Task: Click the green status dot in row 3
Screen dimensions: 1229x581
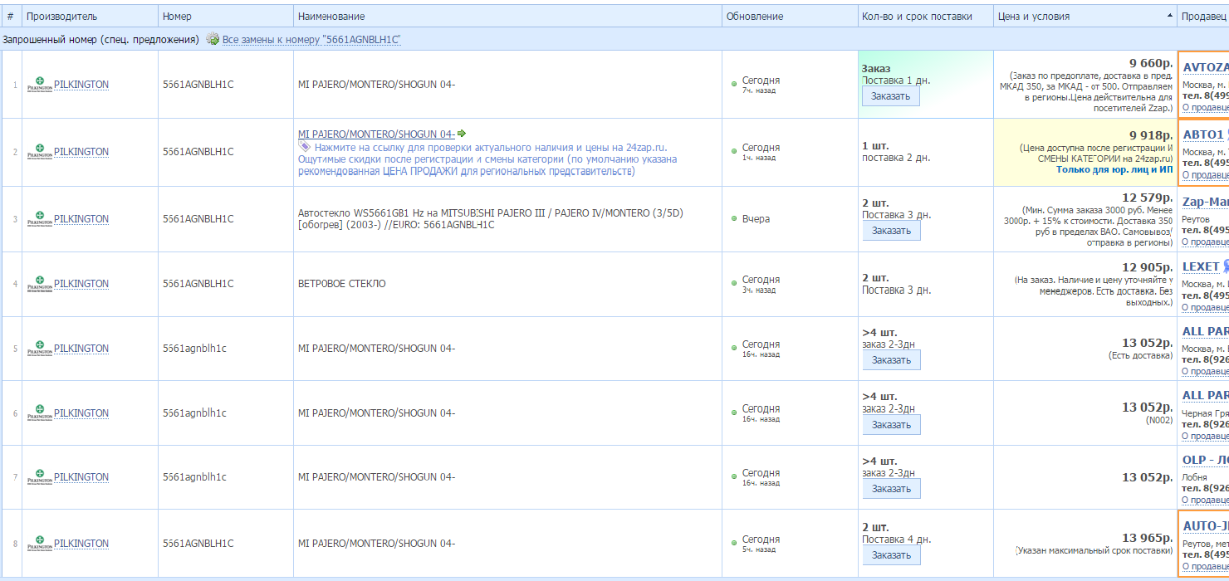Action: pyautogui.click(x=734, y=219)
